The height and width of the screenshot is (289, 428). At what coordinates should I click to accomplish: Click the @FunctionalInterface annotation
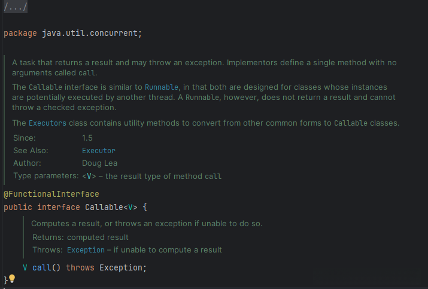(51, 194)
